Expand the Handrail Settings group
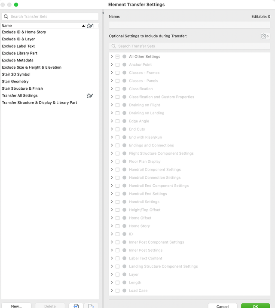This screenshot has height=308, width=275. (x=112, y=202)
